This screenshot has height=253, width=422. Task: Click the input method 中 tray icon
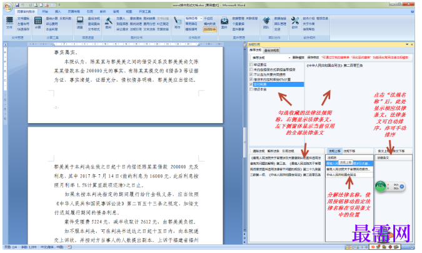click(x=373, y=247)
